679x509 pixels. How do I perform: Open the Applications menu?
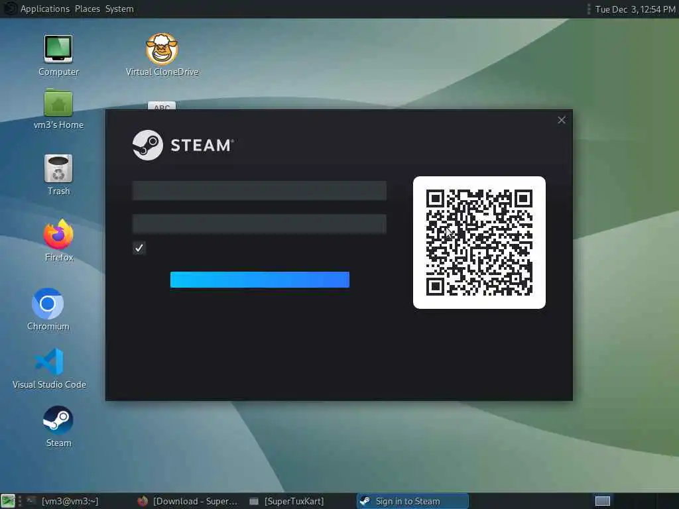point(45,9)
